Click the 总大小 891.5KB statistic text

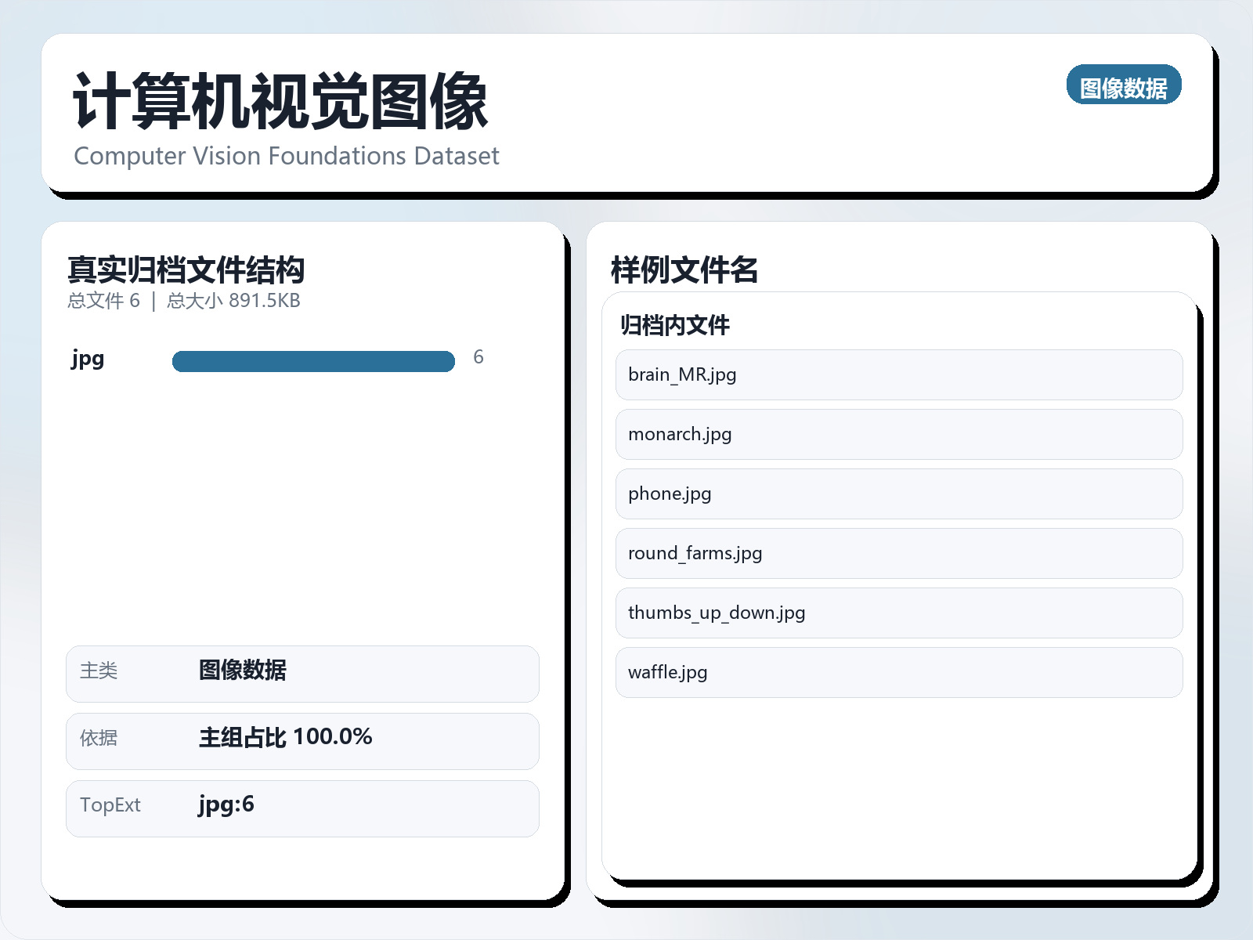pos(233,300)
